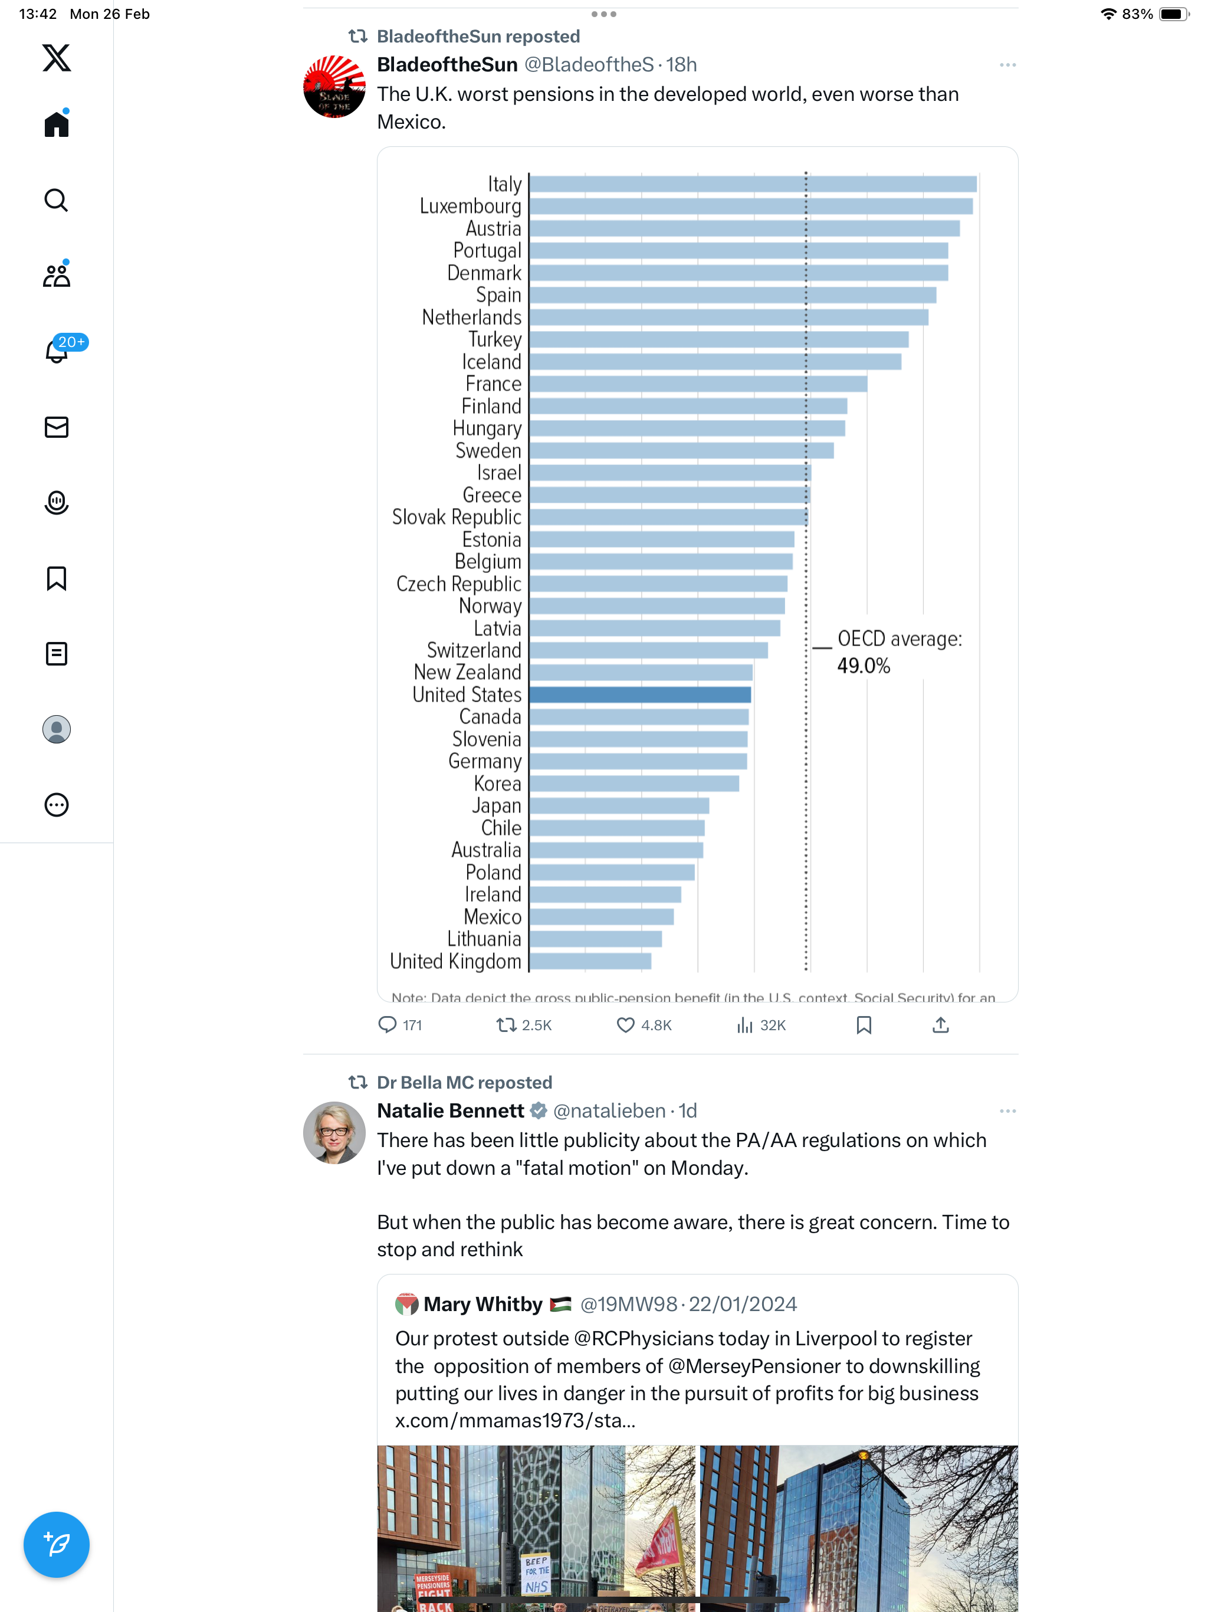Open more options on Natalie Bennett post
The height and width of the screenshot is (1612, 1208).
point(1007,1110)
